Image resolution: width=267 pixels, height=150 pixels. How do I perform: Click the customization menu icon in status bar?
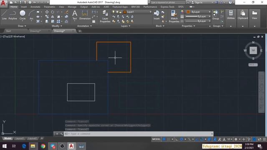click(x=264, y=139)
